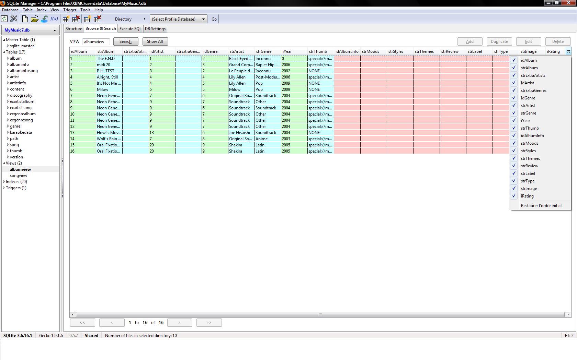This screenshot has width=577, height=360.
Task: Uncheck the strAlbum column checkbox
Action: pyautogui.click(x=514, y=68)
